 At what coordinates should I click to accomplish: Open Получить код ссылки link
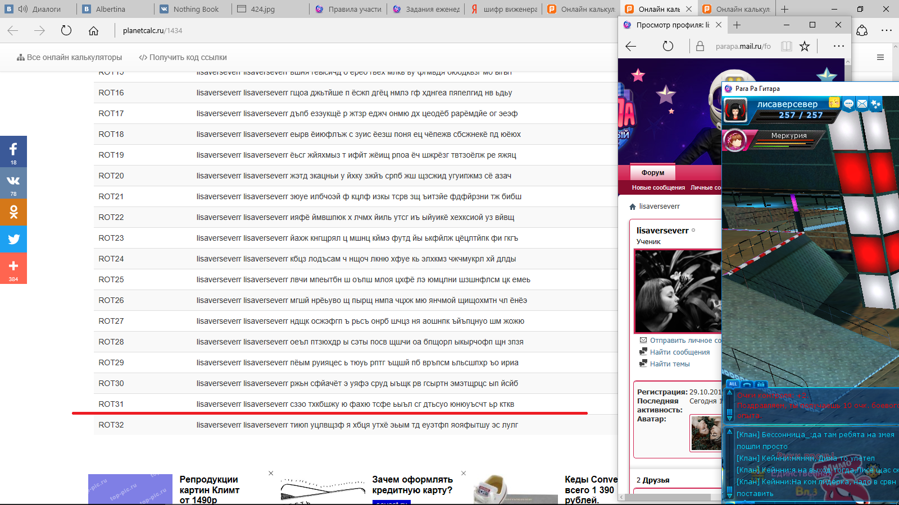pos(183,57)
